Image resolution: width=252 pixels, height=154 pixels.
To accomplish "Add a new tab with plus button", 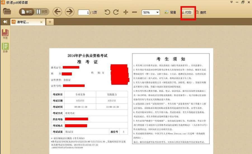I will click(50, 22).
